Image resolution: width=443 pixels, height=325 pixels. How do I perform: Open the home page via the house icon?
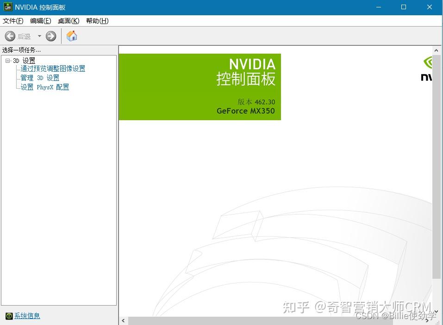72,36
